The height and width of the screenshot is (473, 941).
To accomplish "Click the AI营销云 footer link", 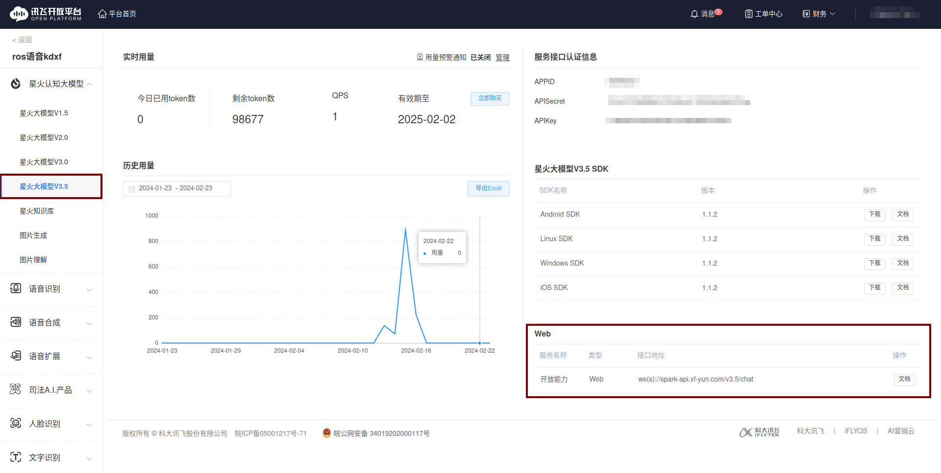I will (901, 431).
